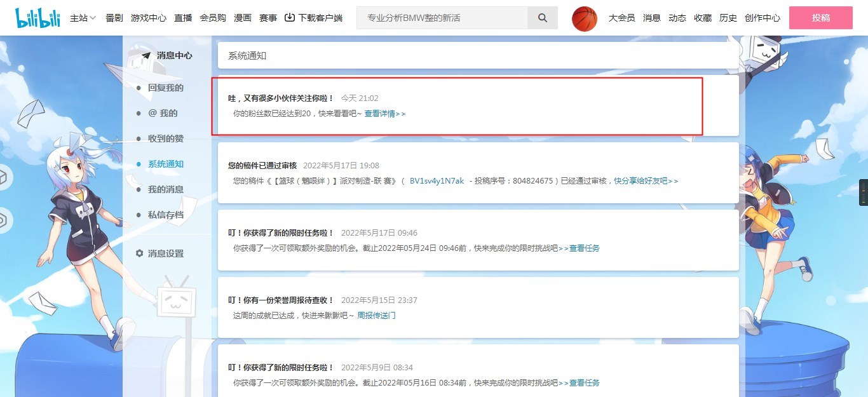868x397 pixels.
Task: Open the 主站 dropdown menu
Action: pyautogui.click(x=83, y=18)
